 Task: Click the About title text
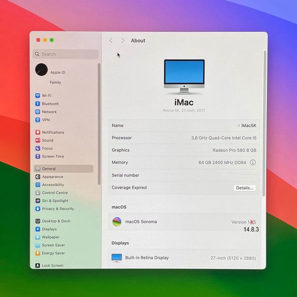[x=138, y=40]
